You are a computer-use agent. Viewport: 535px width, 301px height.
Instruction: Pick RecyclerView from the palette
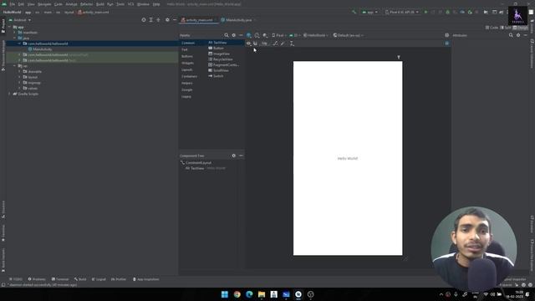pos(221,59)
